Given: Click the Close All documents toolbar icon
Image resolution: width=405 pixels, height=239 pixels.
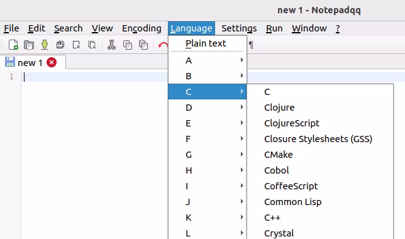Looking at the screenshot, I should pyautogui.click(x=92, y=45).
